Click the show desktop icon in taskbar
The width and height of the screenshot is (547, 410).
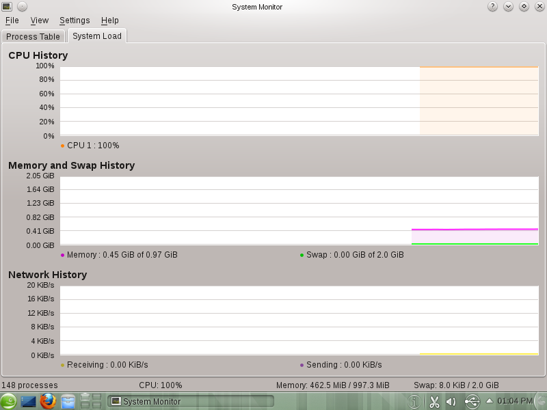(28, 402)
